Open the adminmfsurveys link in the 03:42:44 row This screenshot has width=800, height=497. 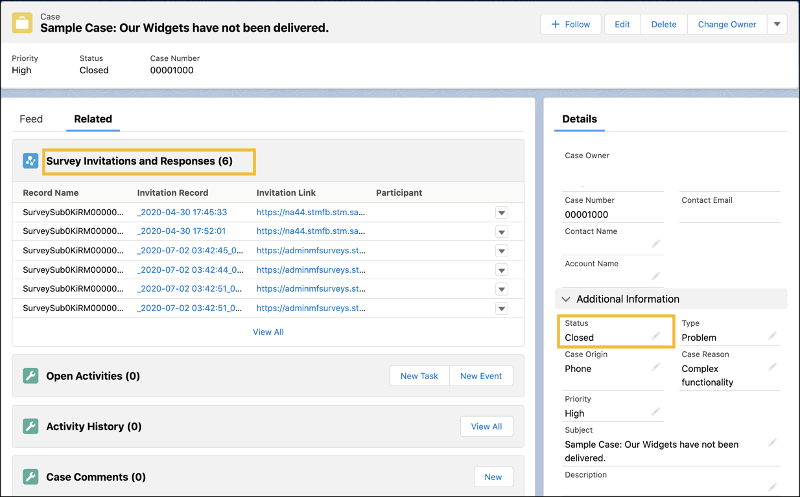click(x=311, y=270)
